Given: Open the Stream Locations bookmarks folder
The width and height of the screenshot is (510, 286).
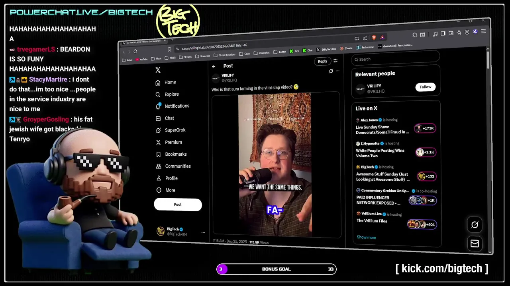Looking at the screenshot, I should (224, 55).
